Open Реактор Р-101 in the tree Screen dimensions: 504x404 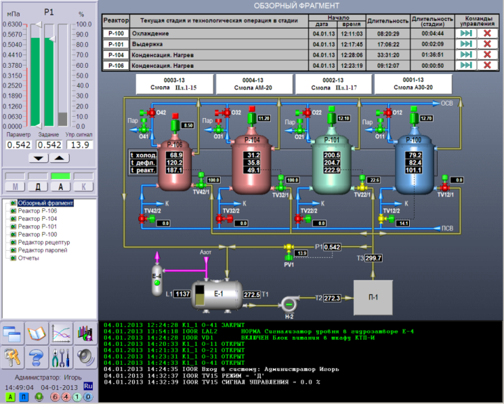tap(37, 226)
